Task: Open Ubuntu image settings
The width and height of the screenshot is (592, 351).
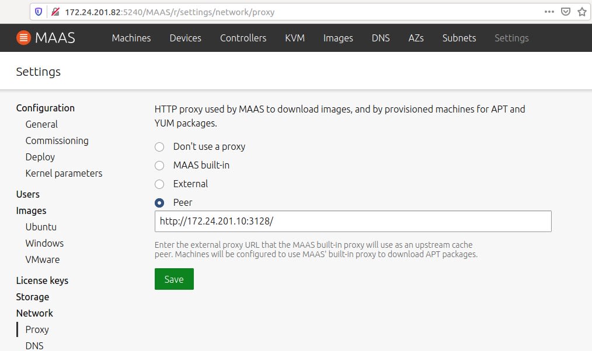Action: [x=41, y=227]
